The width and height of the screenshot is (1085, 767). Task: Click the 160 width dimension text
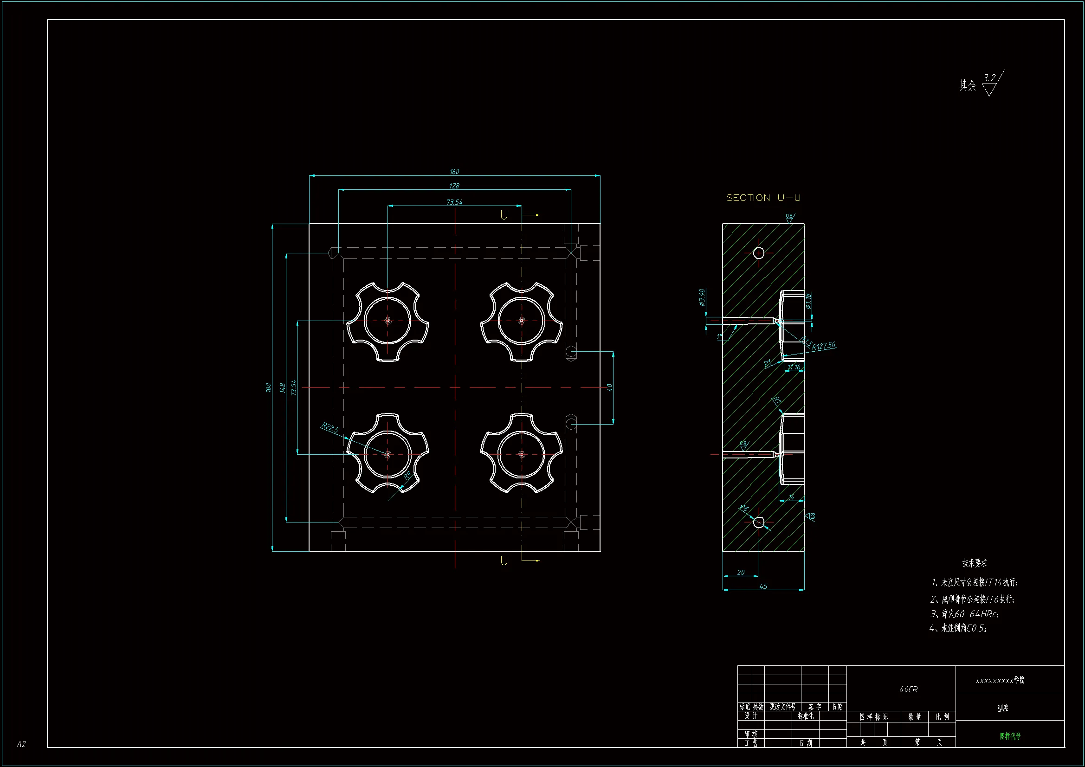tap(454, 172)
